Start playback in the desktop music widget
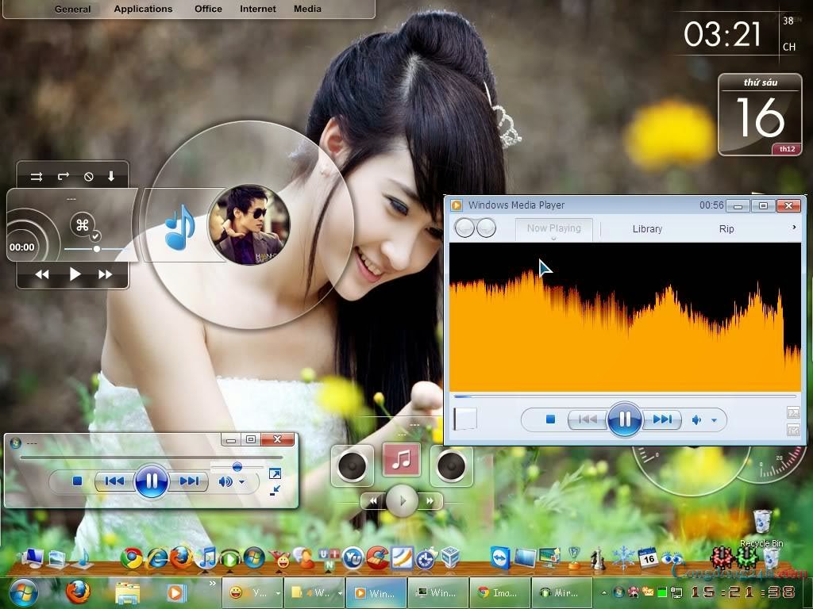 point(75,274)
